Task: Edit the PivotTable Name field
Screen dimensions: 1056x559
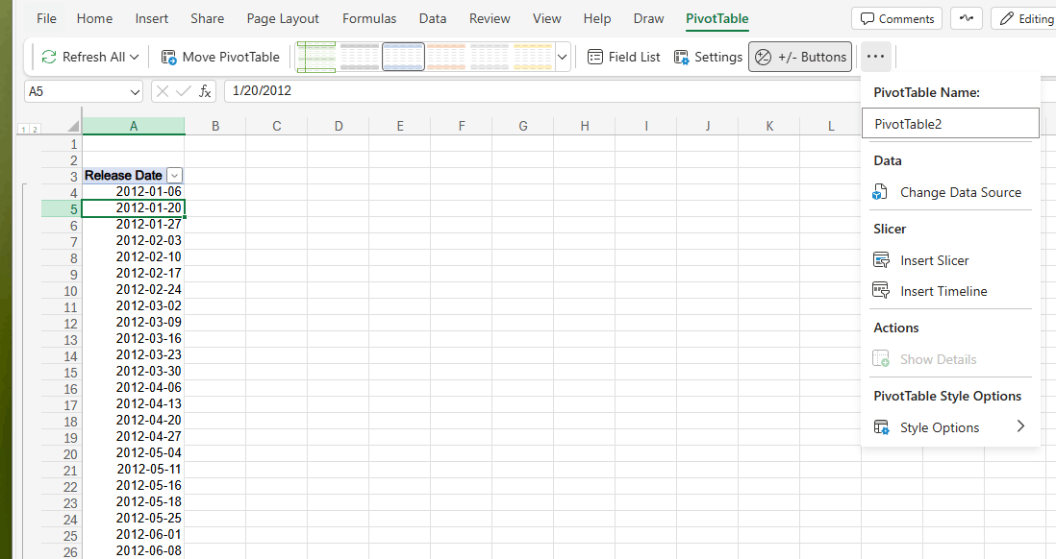Action: (x=950, y=123)
